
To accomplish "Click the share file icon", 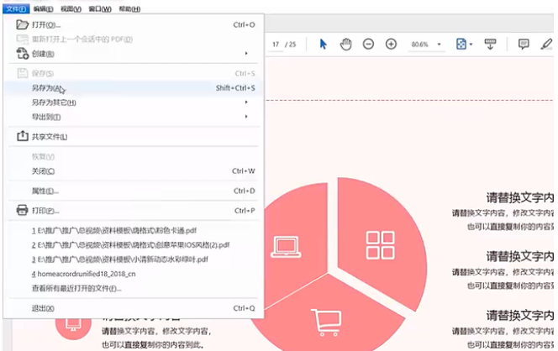I will pyautogui.click(x=23, y=136).
